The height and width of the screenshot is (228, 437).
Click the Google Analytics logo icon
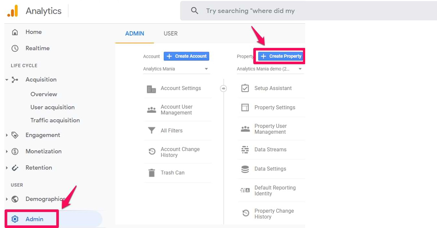pos(12,11)
